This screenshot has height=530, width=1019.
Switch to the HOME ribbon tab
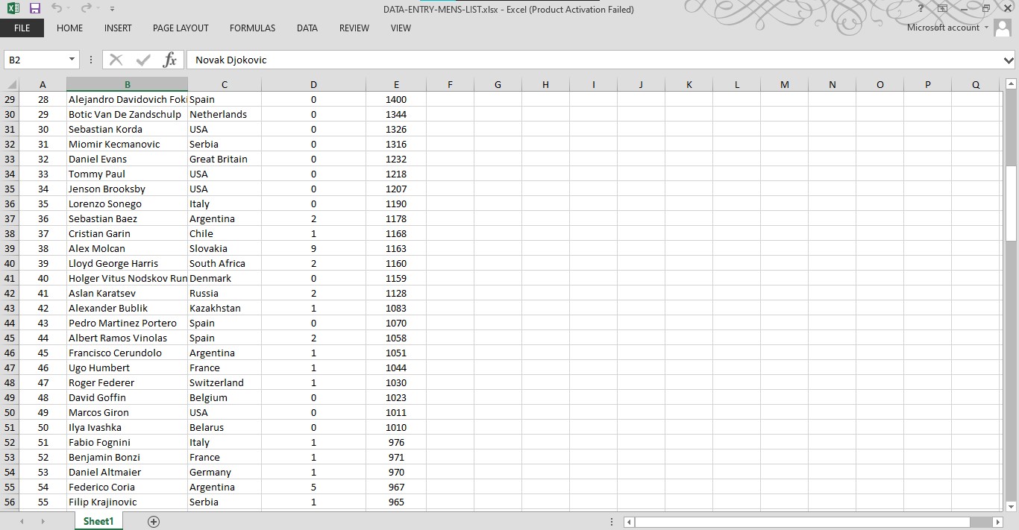tap(69, 28)
